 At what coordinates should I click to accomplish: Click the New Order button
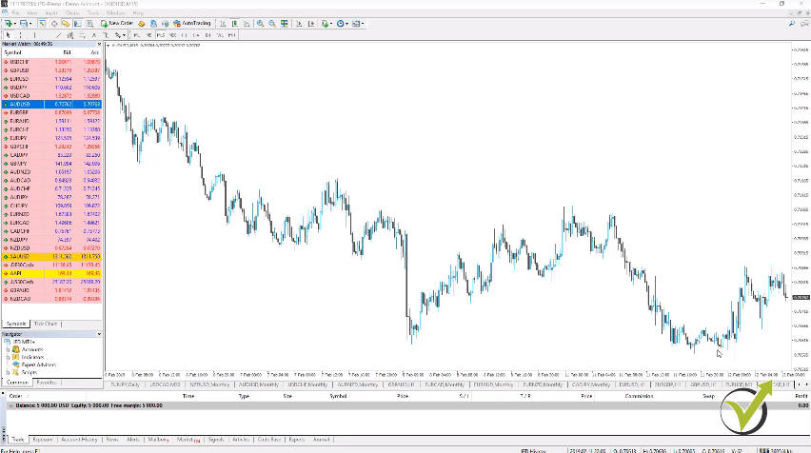118,23
